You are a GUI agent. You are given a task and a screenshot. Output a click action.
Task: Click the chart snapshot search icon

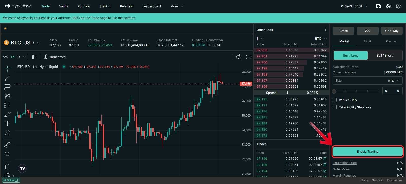[239, 57]
